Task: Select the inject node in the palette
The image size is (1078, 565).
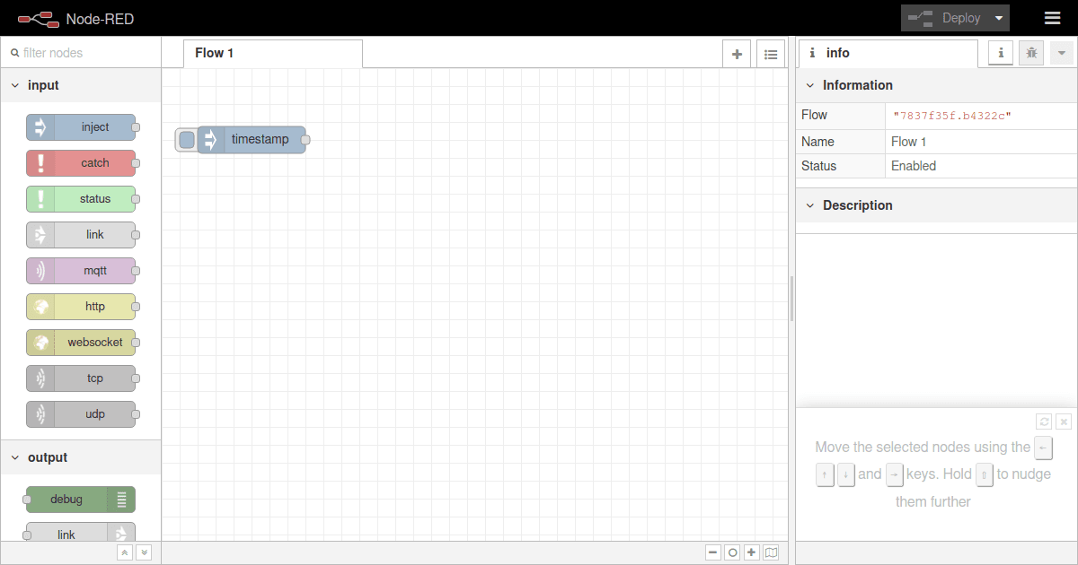Action: point(82,126)
